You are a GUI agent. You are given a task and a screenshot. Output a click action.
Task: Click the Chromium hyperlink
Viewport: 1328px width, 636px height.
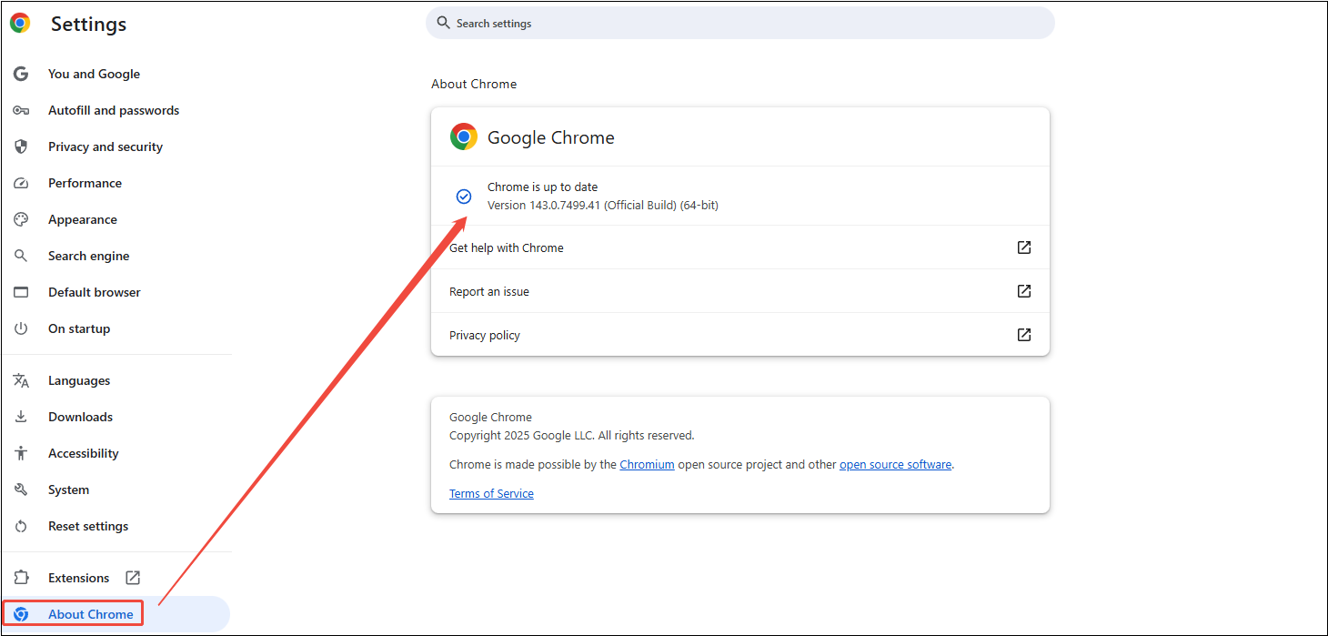[x=647, y=464]
